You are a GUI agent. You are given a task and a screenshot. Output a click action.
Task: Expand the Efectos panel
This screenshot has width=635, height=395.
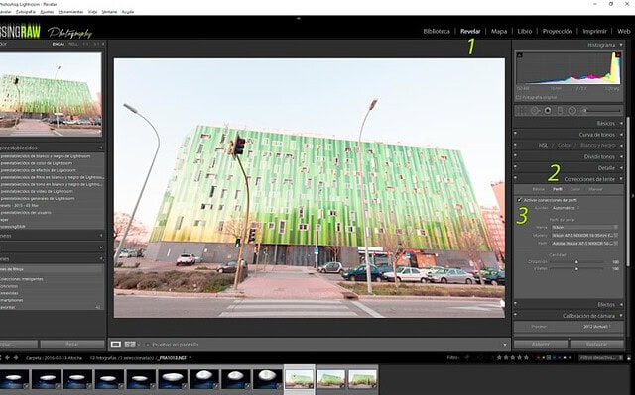(621, 305)
